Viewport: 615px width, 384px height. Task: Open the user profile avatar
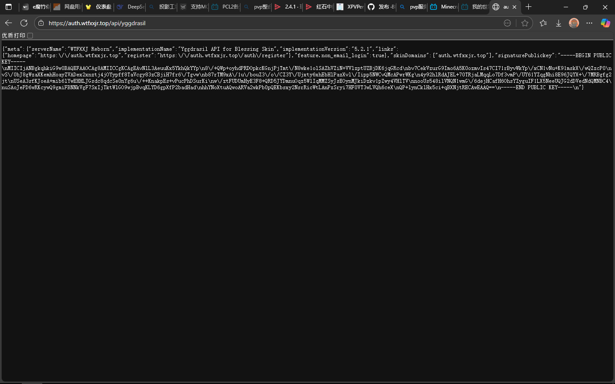tap(574, 23)
